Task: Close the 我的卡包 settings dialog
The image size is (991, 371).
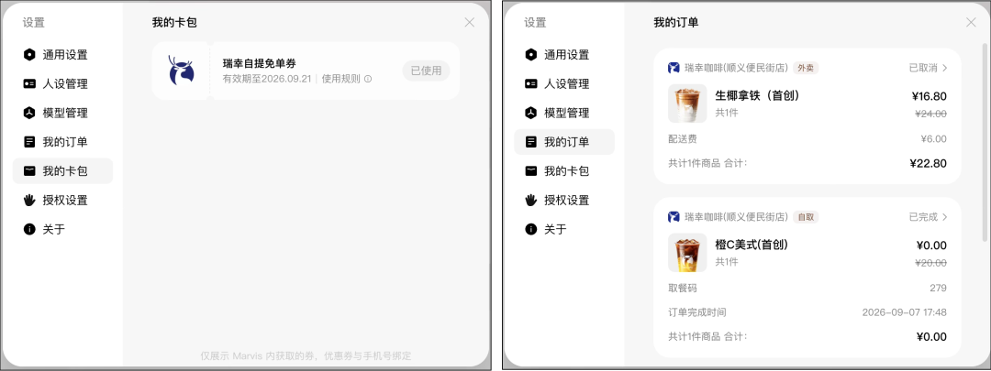Action: click(x=470, y=23)
